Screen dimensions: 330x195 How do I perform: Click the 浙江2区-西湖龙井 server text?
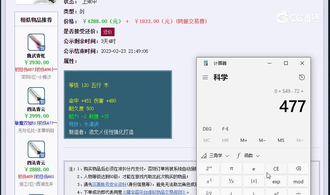click(36, 184)
